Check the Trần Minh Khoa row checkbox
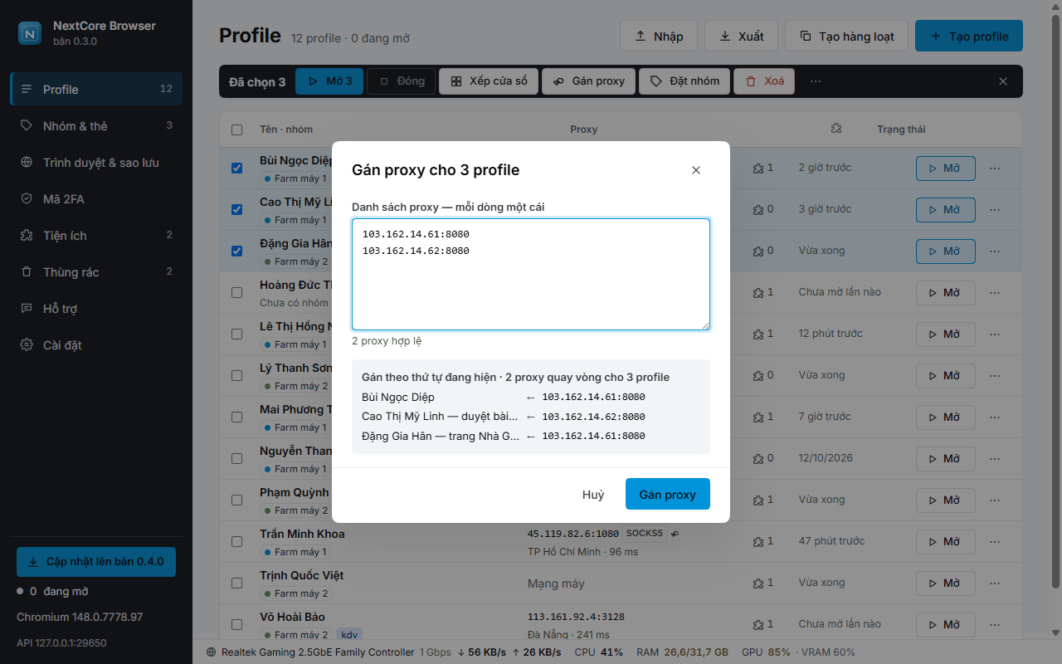The image size is (1062, 664). click(x=237, y=541)
